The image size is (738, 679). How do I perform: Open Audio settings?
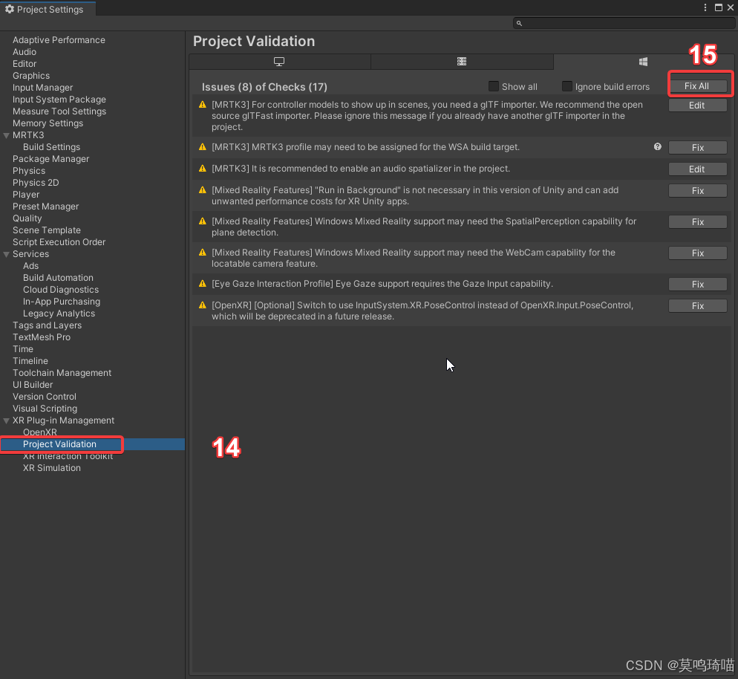(x=25, y=52)
